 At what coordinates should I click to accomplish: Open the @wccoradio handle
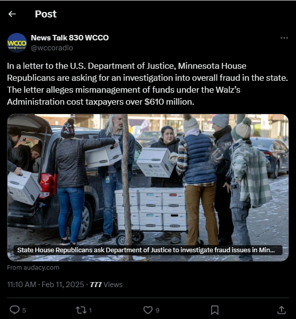click(52, 48)
